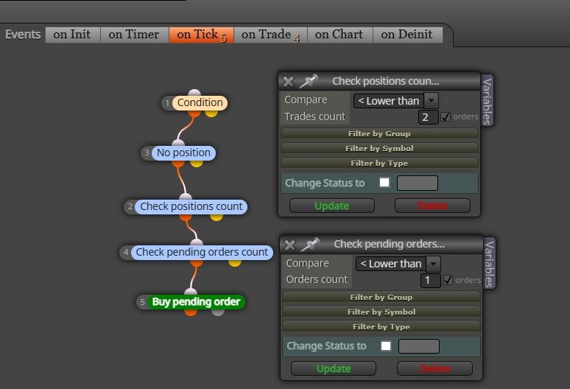Click yellow output dot on Check pending orders count

[235, 262]
